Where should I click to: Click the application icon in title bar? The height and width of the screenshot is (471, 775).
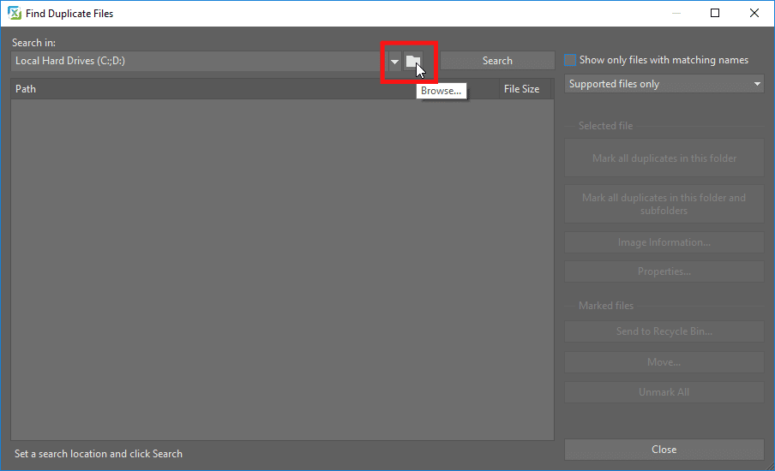15,14
